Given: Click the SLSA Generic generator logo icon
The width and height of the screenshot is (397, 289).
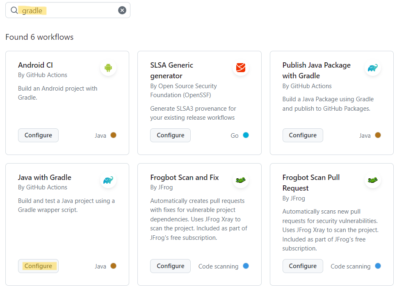Looking at the screenshot, I should pyautogui.click(x=241, y=68).
